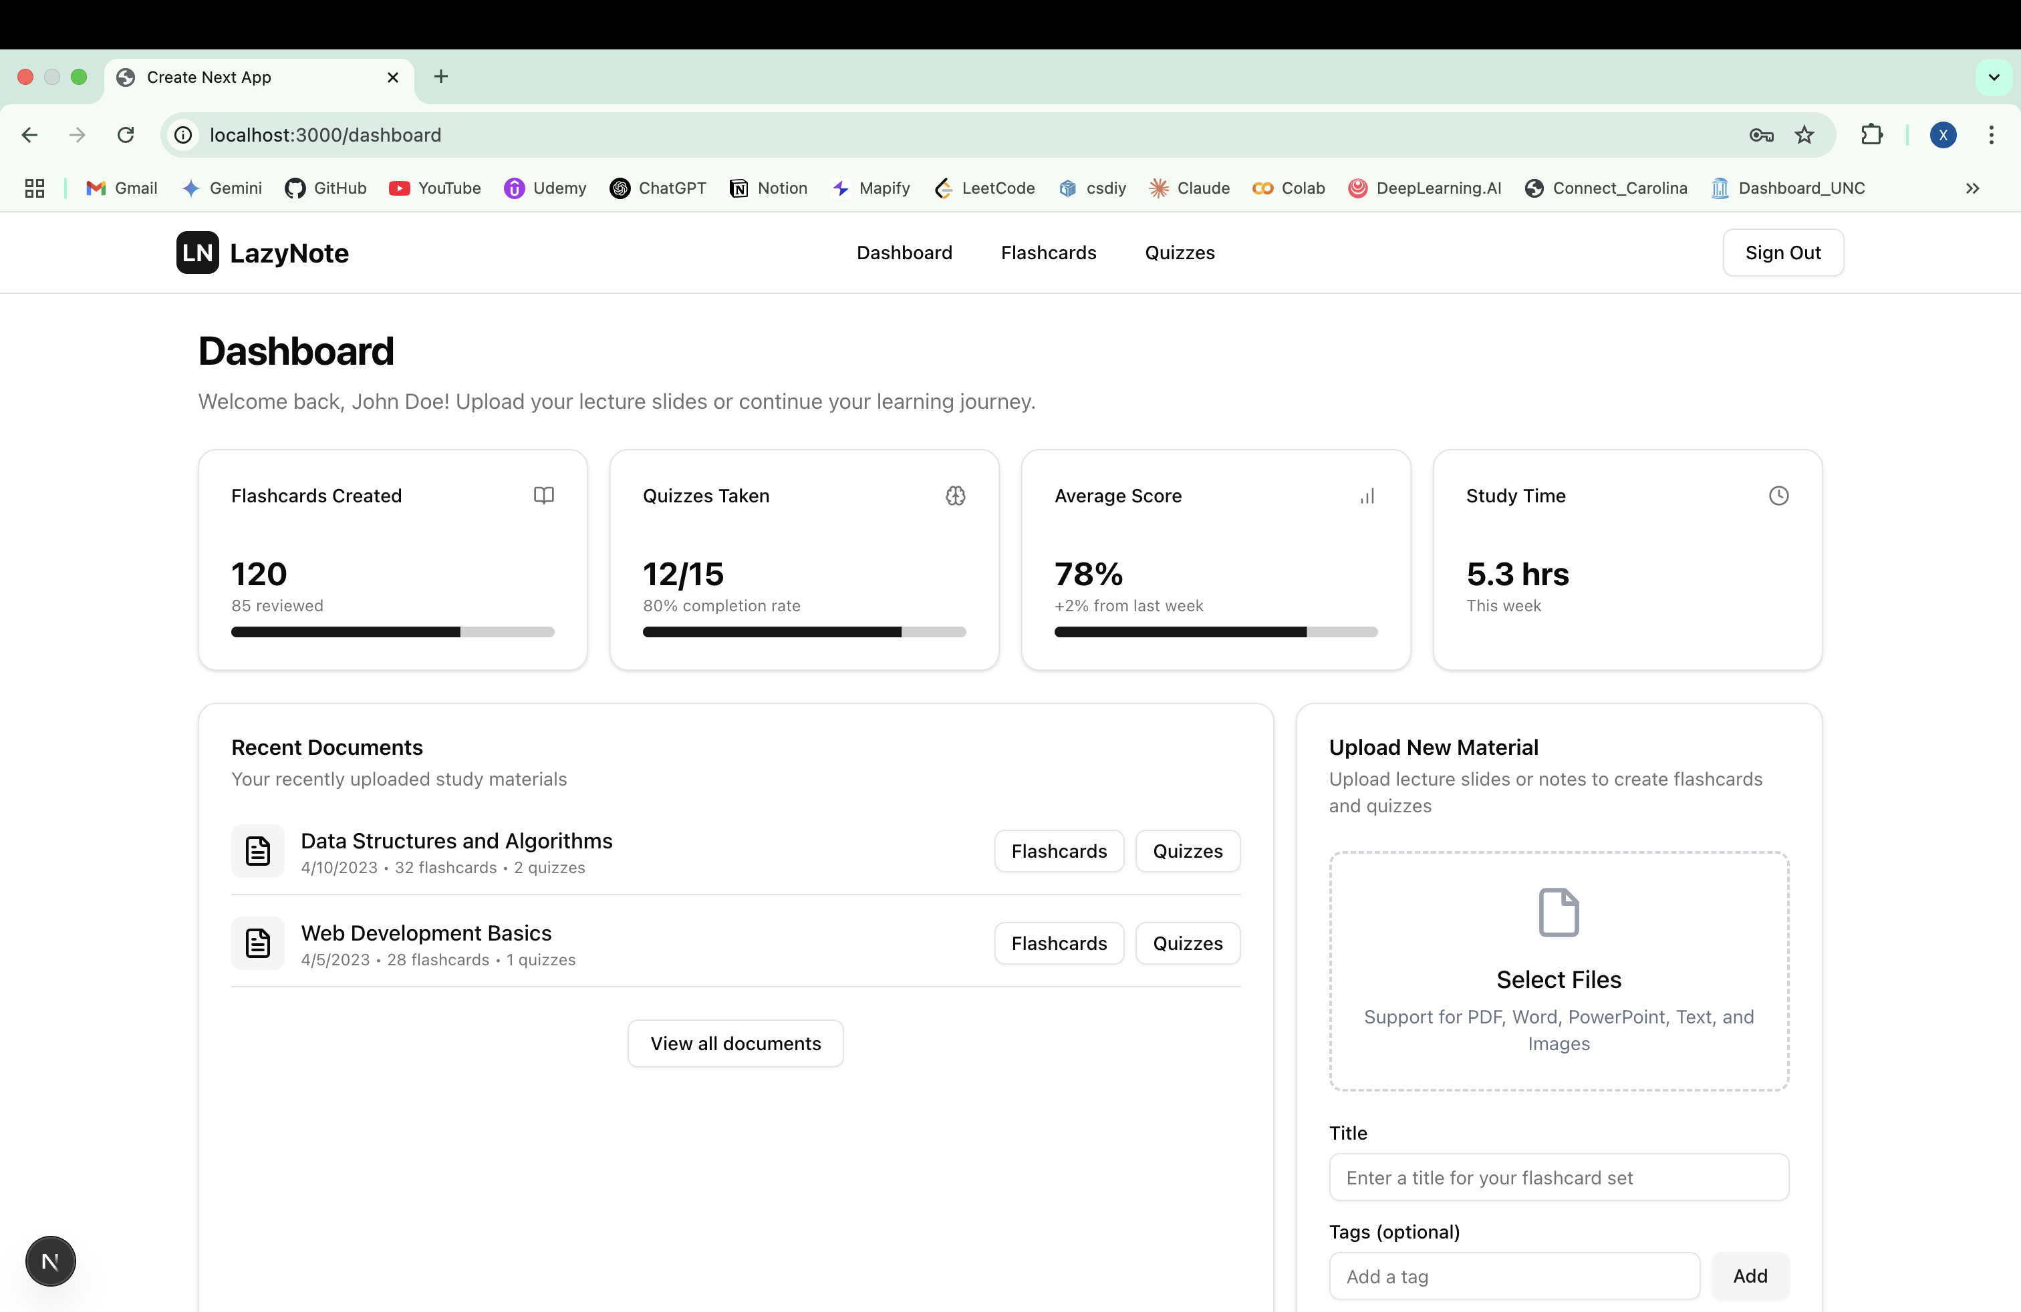
Task: Open browser Extensions puzzle icon
Action: tap(1871, 135)
